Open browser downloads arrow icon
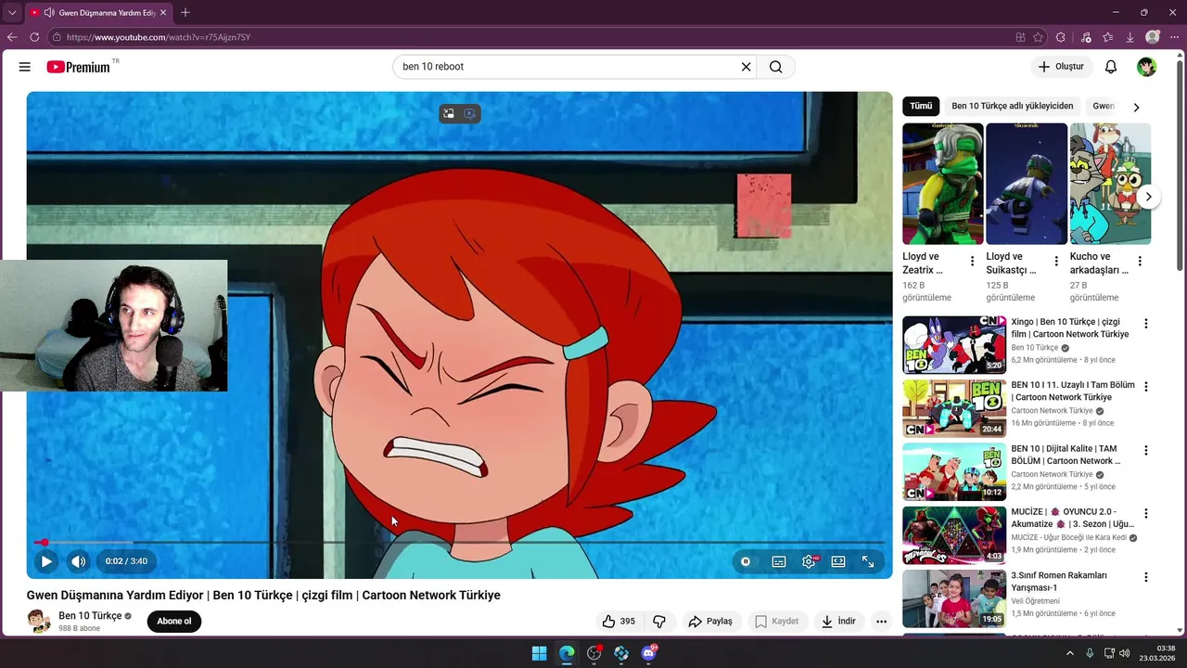The width and height of the screenshot is (1187, 668). pos(1130,37)
